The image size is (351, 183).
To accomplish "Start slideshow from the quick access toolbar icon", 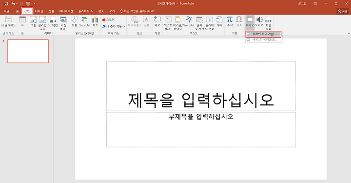I will click(28, 4).
